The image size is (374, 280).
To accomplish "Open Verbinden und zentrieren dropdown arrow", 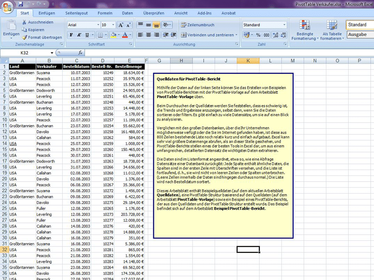I will pos(237,35).
